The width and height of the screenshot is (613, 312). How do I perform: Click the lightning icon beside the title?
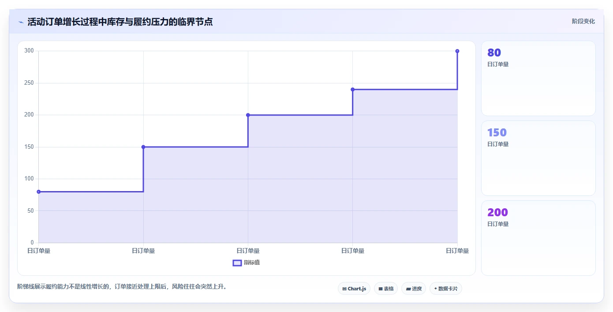click(x=21, y=22)
